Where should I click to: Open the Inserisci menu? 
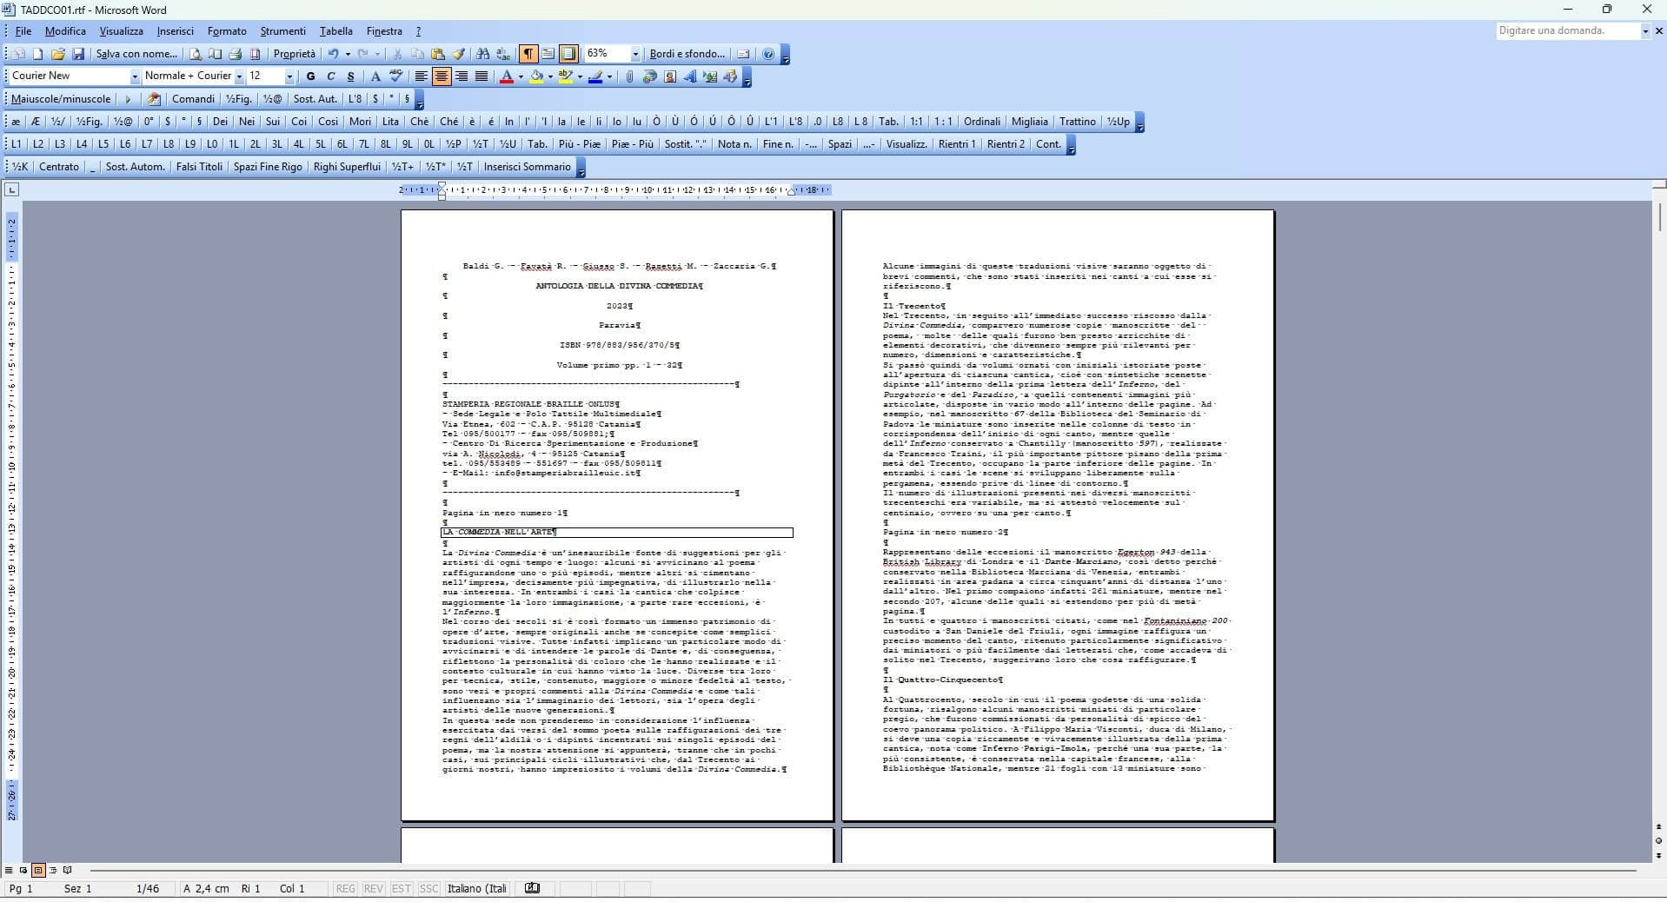(x=176, y=31)
